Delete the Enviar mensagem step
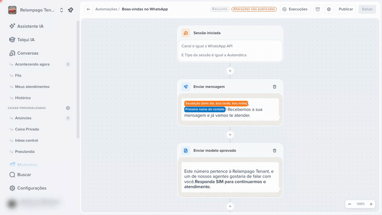The height and width of the screenshot is (215, 382). tap(275, 86)
